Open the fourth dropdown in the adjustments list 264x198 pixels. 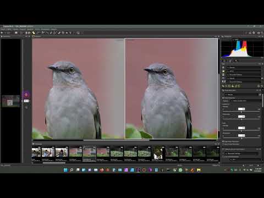coord(244,78)
